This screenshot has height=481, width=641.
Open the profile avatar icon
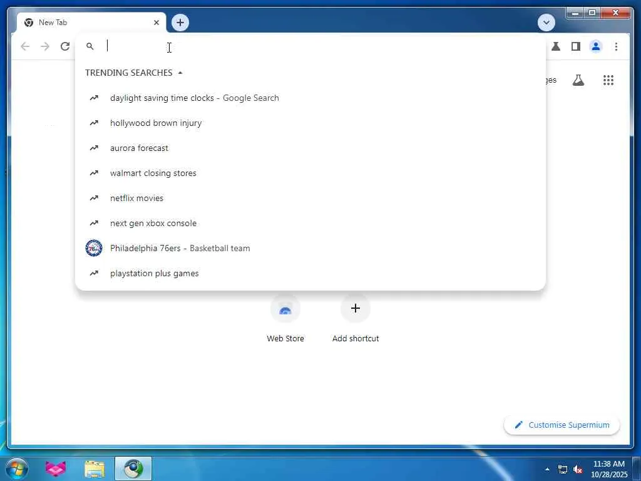coord(596,46)
